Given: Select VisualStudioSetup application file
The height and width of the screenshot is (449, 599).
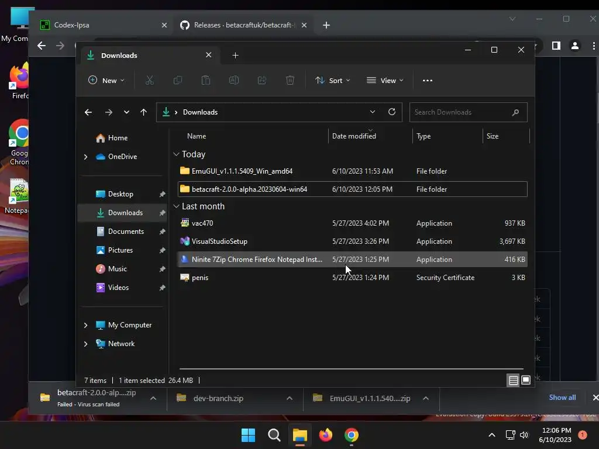Looking at the screenshot, I should tap(353, 241).
